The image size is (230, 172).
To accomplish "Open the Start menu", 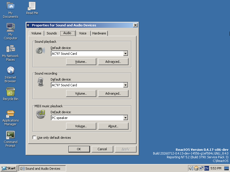I will click(9, 168).
